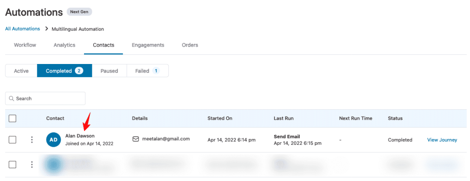Click the Completed count badge showing 2

pos(79,71)
